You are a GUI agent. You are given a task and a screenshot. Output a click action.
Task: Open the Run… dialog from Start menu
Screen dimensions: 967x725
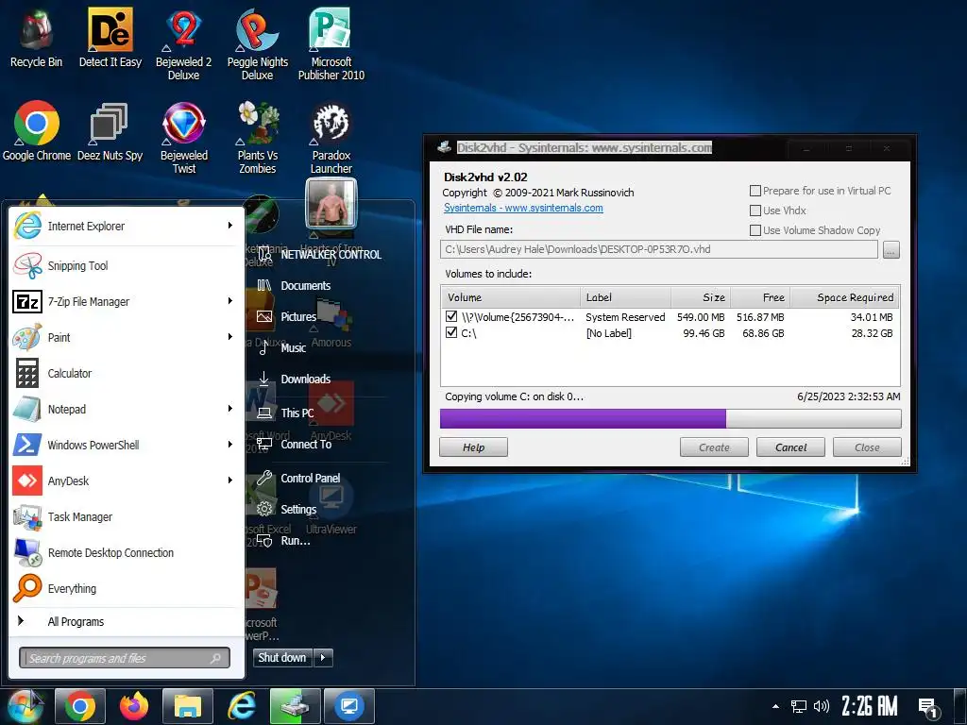tap(296, 541)
